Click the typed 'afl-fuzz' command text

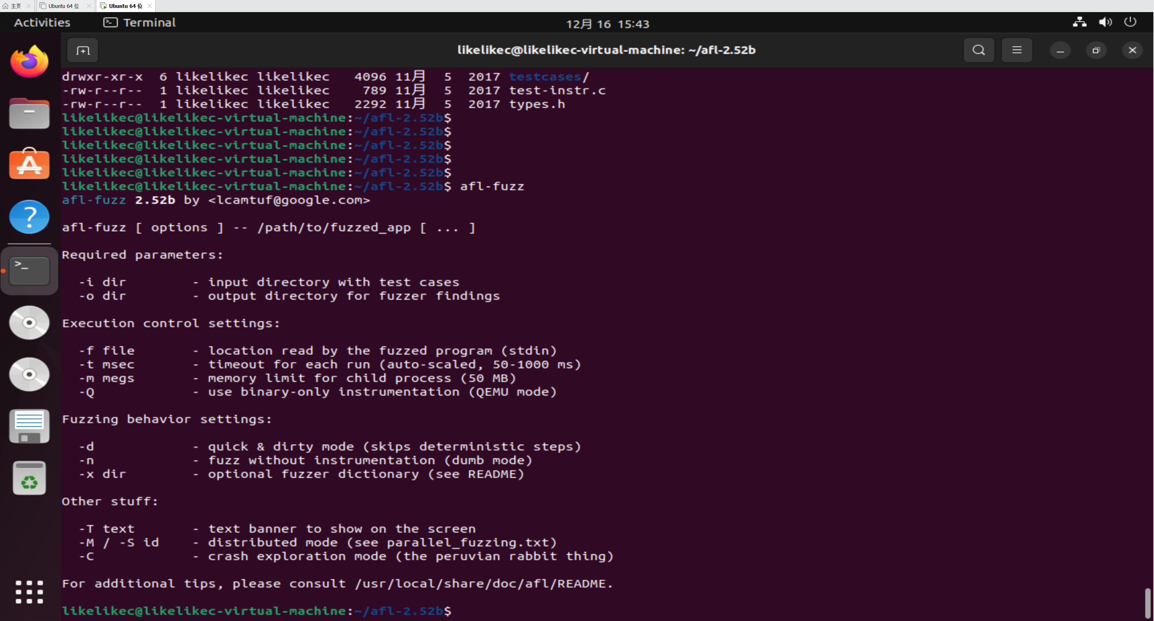(492, 186)
